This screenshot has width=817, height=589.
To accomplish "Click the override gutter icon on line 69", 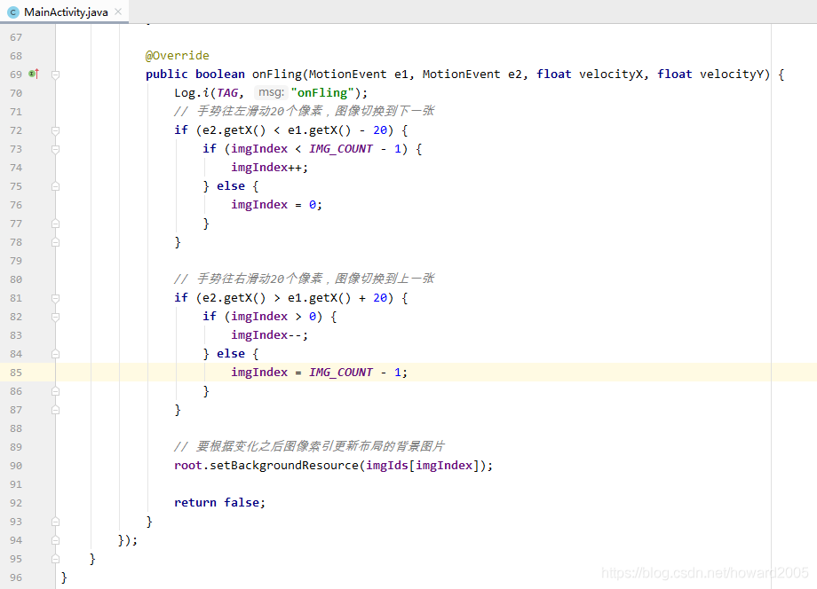I will point(34,74).
